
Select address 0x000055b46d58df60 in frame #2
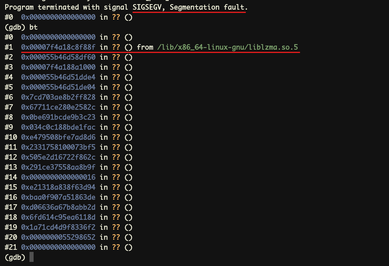tap(58, 57)
